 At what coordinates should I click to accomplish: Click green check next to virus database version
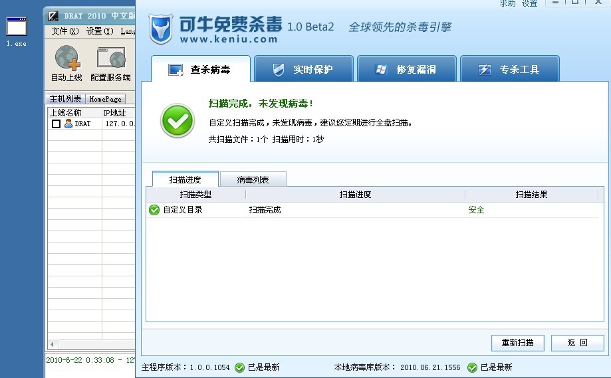pyautogui.click(x=472, y=367)
